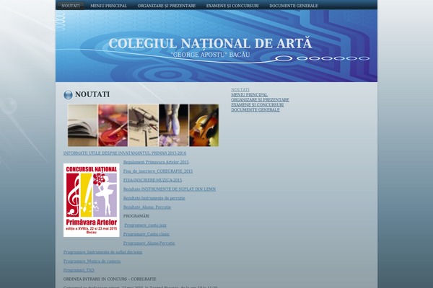Open INFORMATII UTILE DESPRE INVATAMANTUL PRIMAR 2015-2016 link

point(125,153)
